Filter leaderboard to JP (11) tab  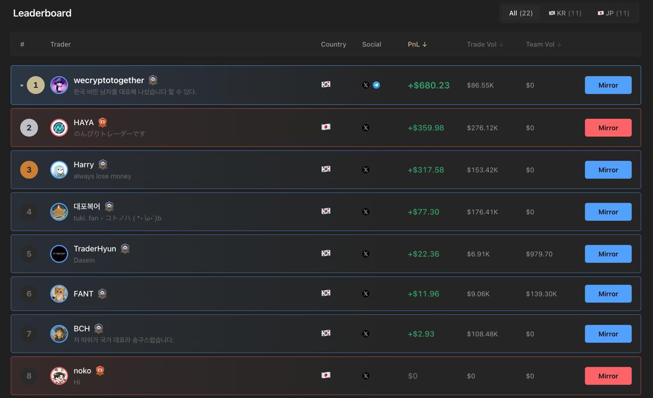(613, 13)
